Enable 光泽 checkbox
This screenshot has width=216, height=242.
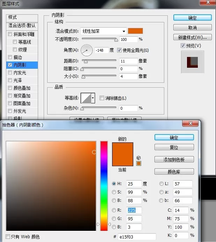[x=10, y=80]
